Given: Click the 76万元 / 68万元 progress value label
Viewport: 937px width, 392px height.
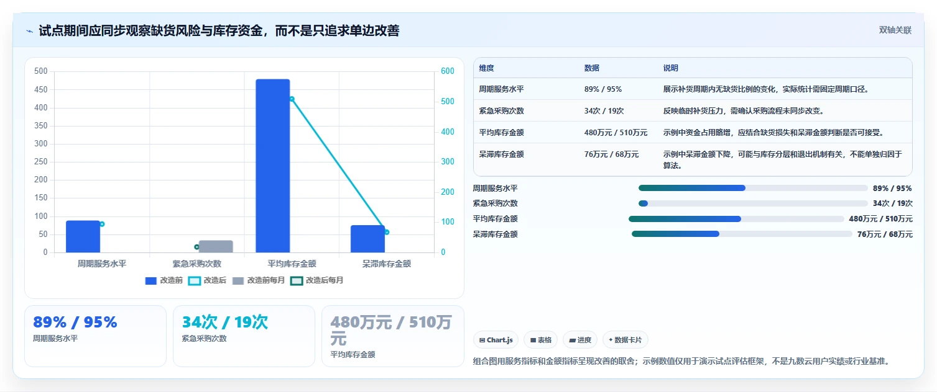Looking at the screenshot, I should click(885, 234).
